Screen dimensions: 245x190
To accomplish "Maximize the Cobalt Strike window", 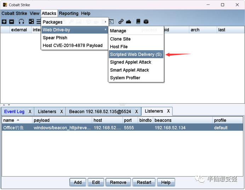I will point(222,5).
